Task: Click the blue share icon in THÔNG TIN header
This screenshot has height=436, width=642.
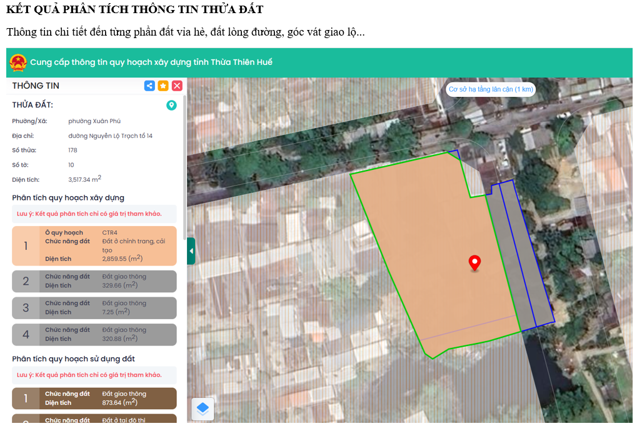Action: pos(149,86)
